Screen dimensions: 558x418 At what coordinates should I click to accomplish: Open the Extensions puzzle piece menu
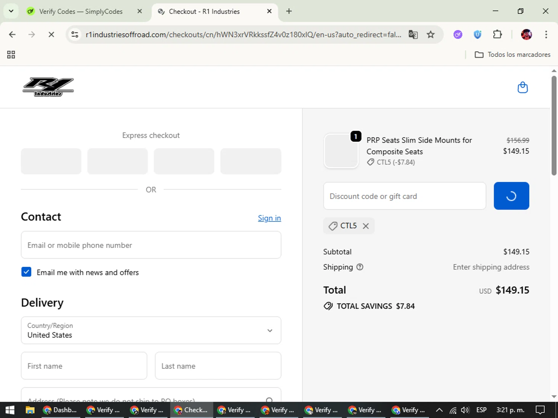(497, 35)
